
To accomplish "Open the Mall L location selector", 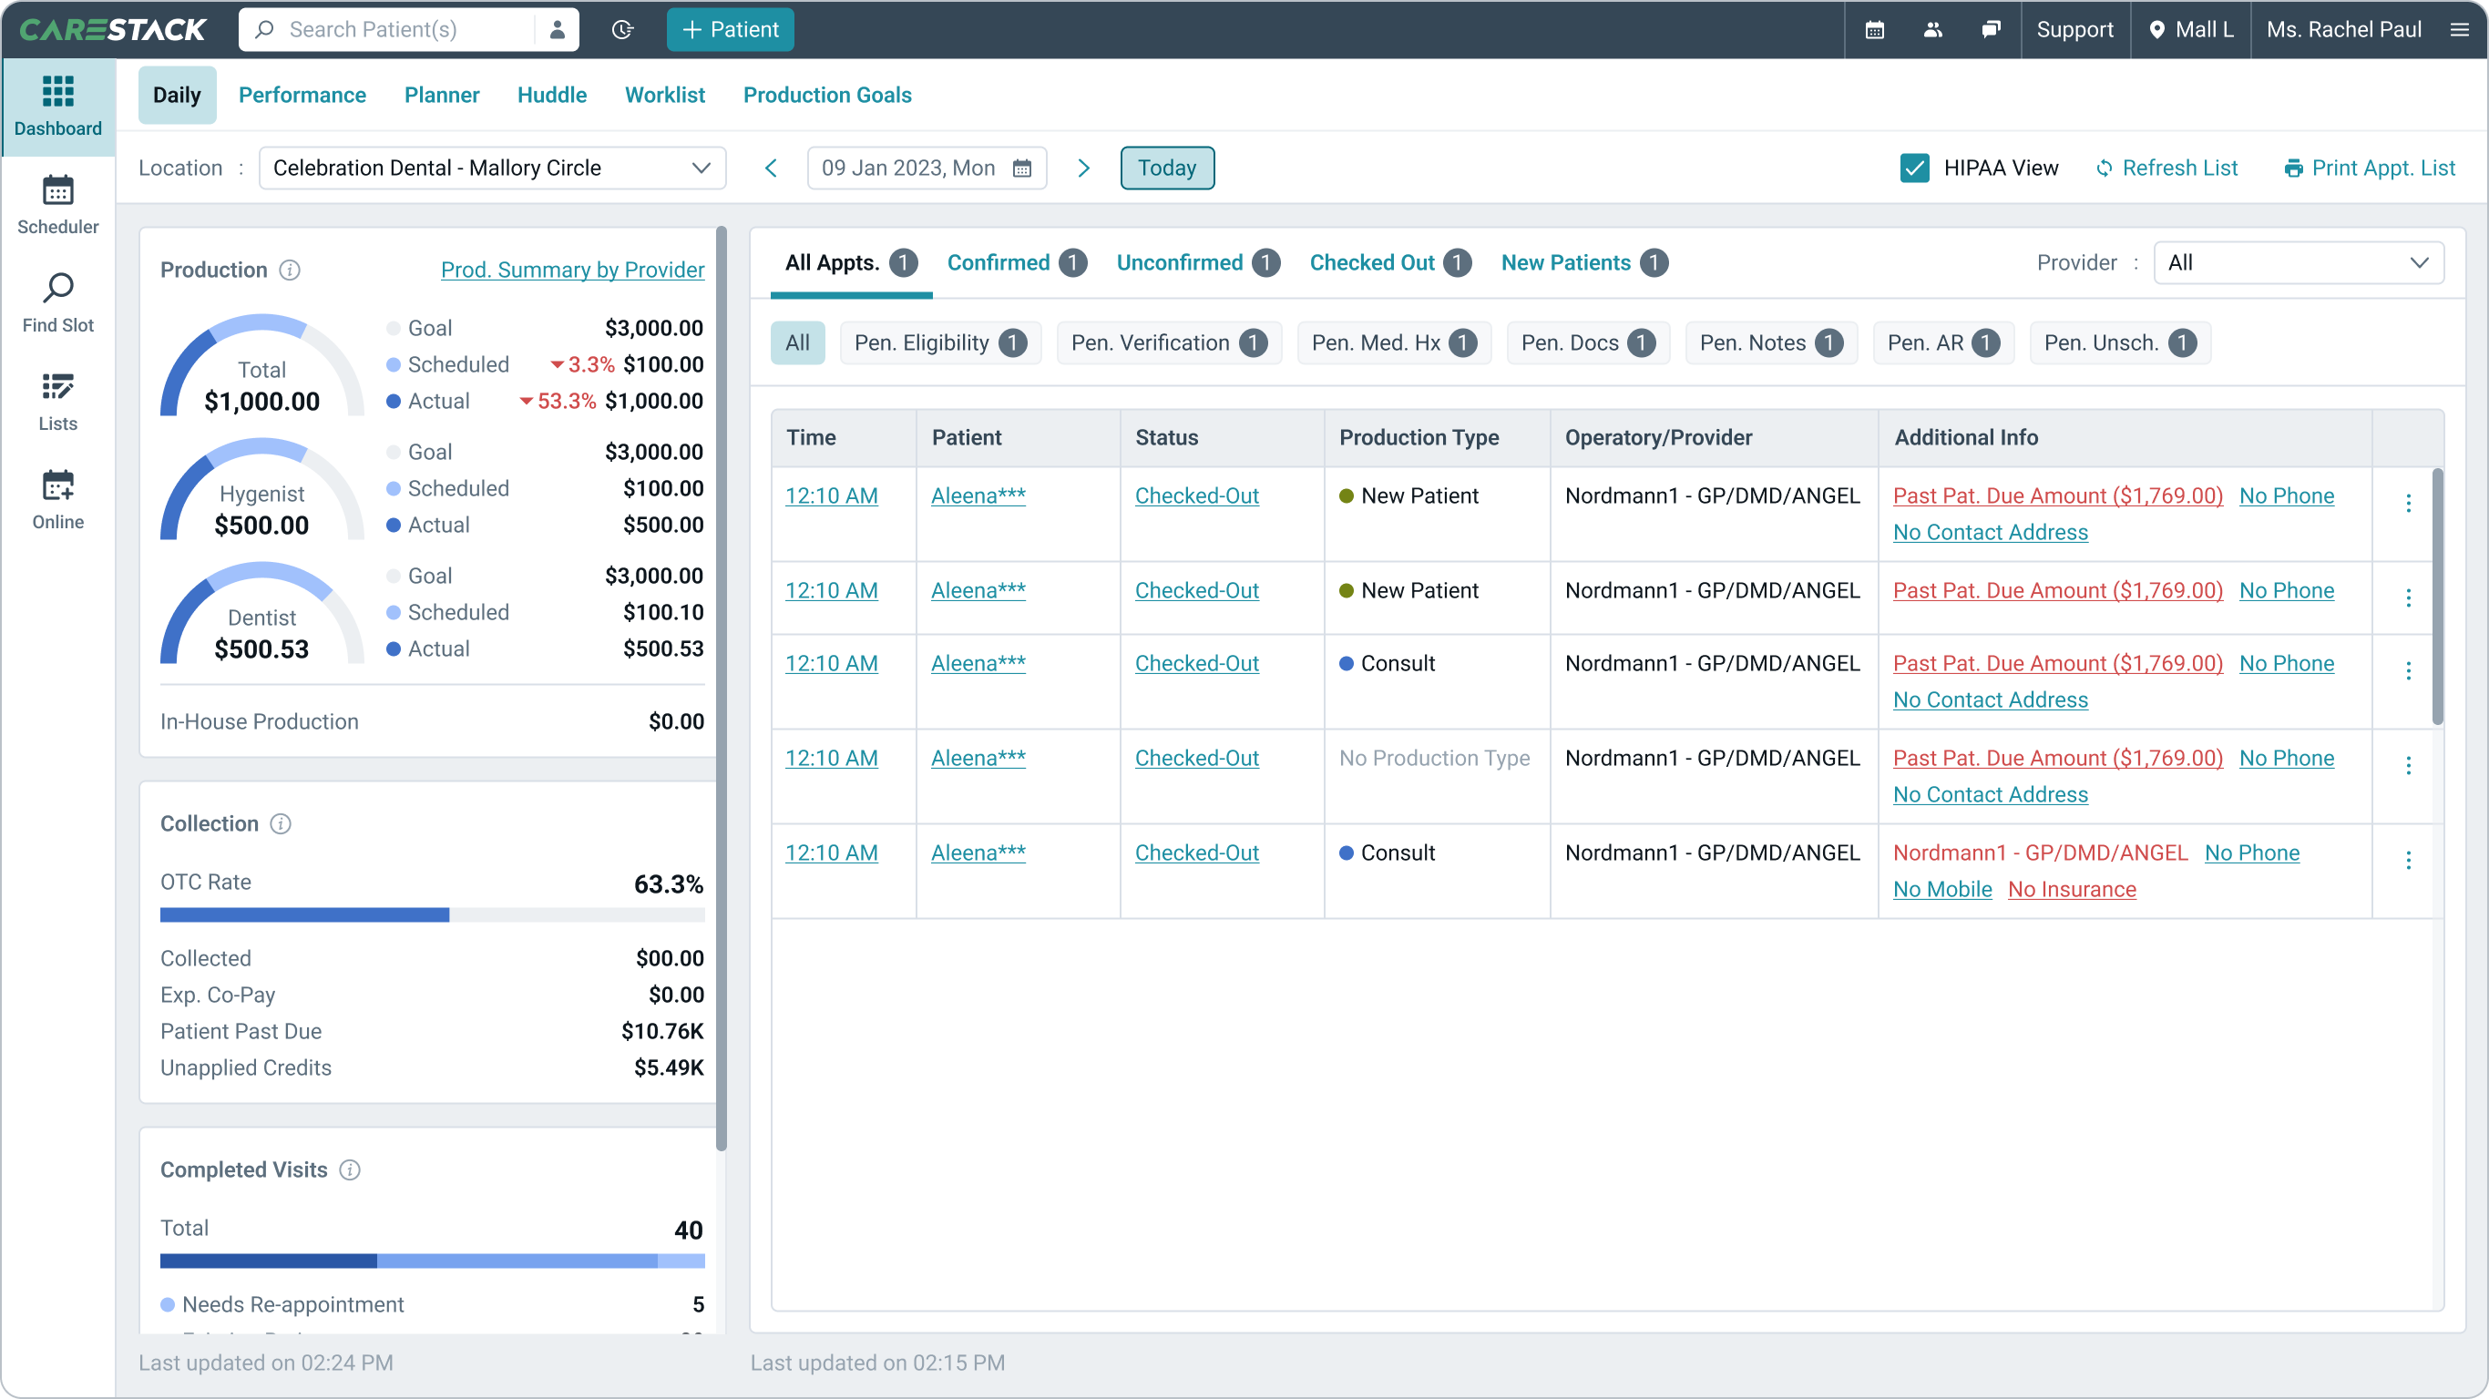I will tap(2190, 30).
